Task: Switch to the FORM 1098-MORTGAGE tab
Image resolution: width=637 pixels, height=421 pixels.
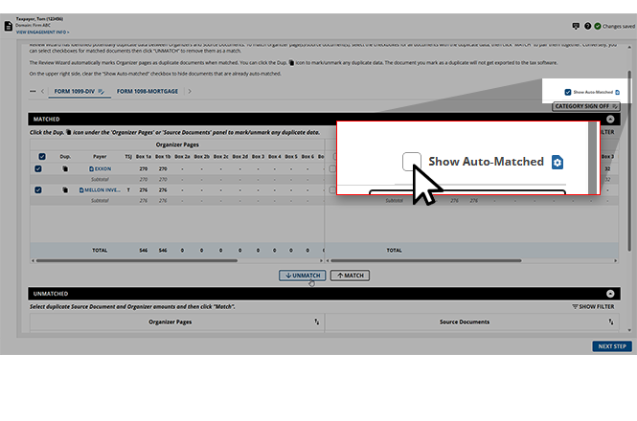Action: (148, 91)
